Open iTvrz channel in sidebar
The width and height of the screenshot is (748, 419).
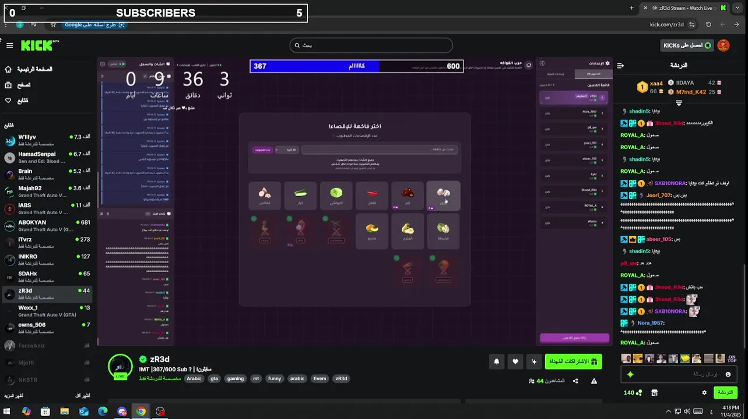point(47,242)
